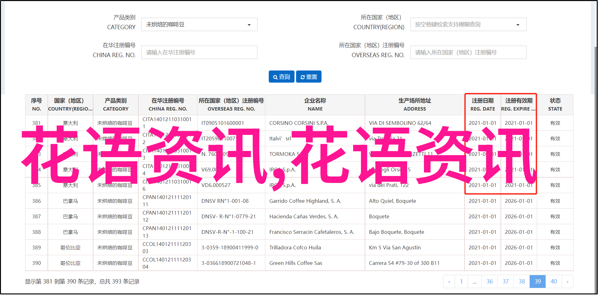Click the 重置 reset button

(308, 77)
